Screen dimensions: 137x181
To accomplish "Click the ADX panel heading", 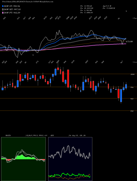I will click(52, 135).
